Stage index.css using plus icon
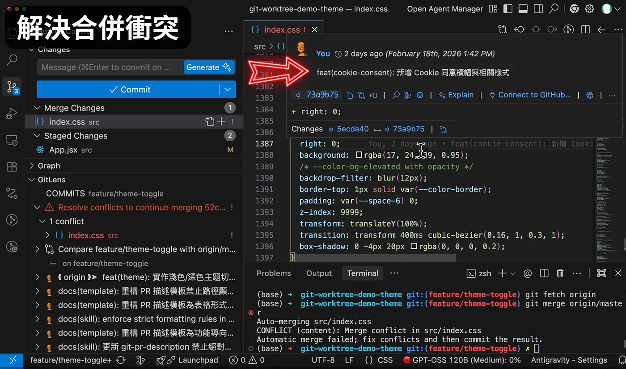 pos(221,122)
